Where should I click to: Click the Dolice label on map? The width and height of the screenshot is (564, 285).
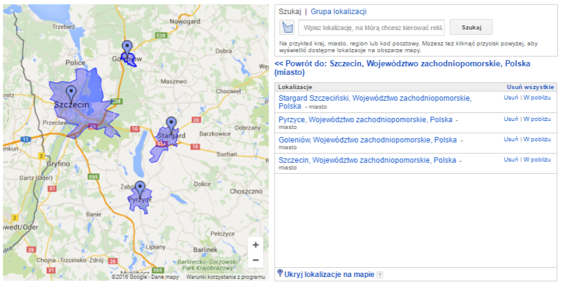[202, 184]
